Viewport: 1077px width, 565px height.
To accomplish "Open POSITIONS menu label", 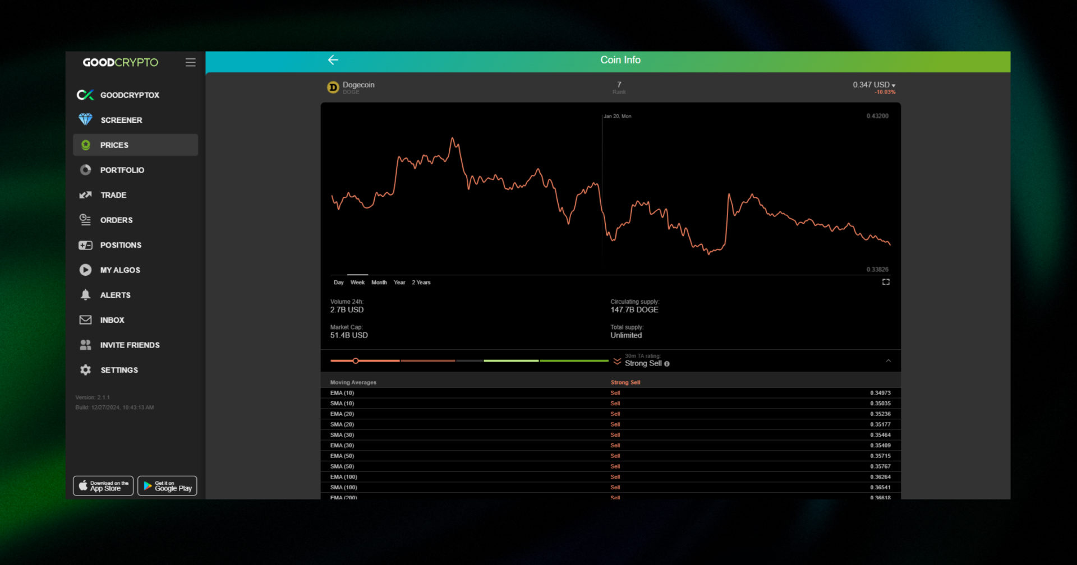I will click(121, 245).
